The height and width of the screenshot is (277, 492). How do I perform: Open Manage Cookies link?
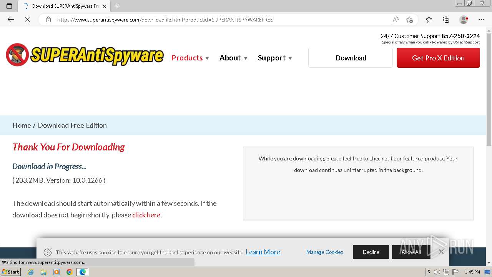coord(325,252)
